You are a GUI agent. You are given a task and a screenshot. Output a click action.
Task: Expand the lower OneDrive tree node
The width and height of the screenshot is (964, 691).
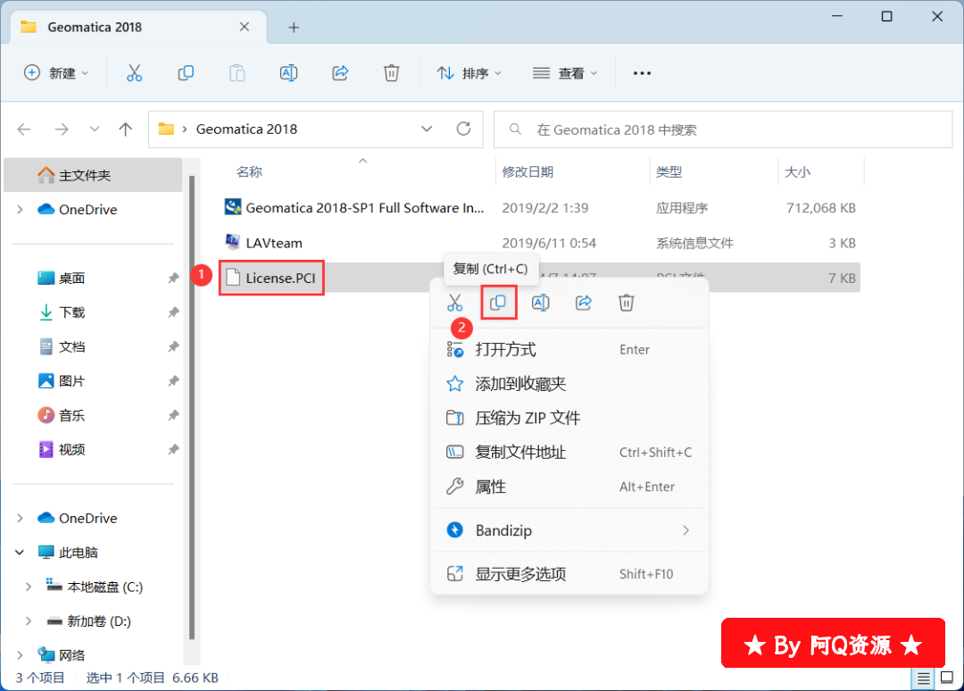click(x=21, y=518)
